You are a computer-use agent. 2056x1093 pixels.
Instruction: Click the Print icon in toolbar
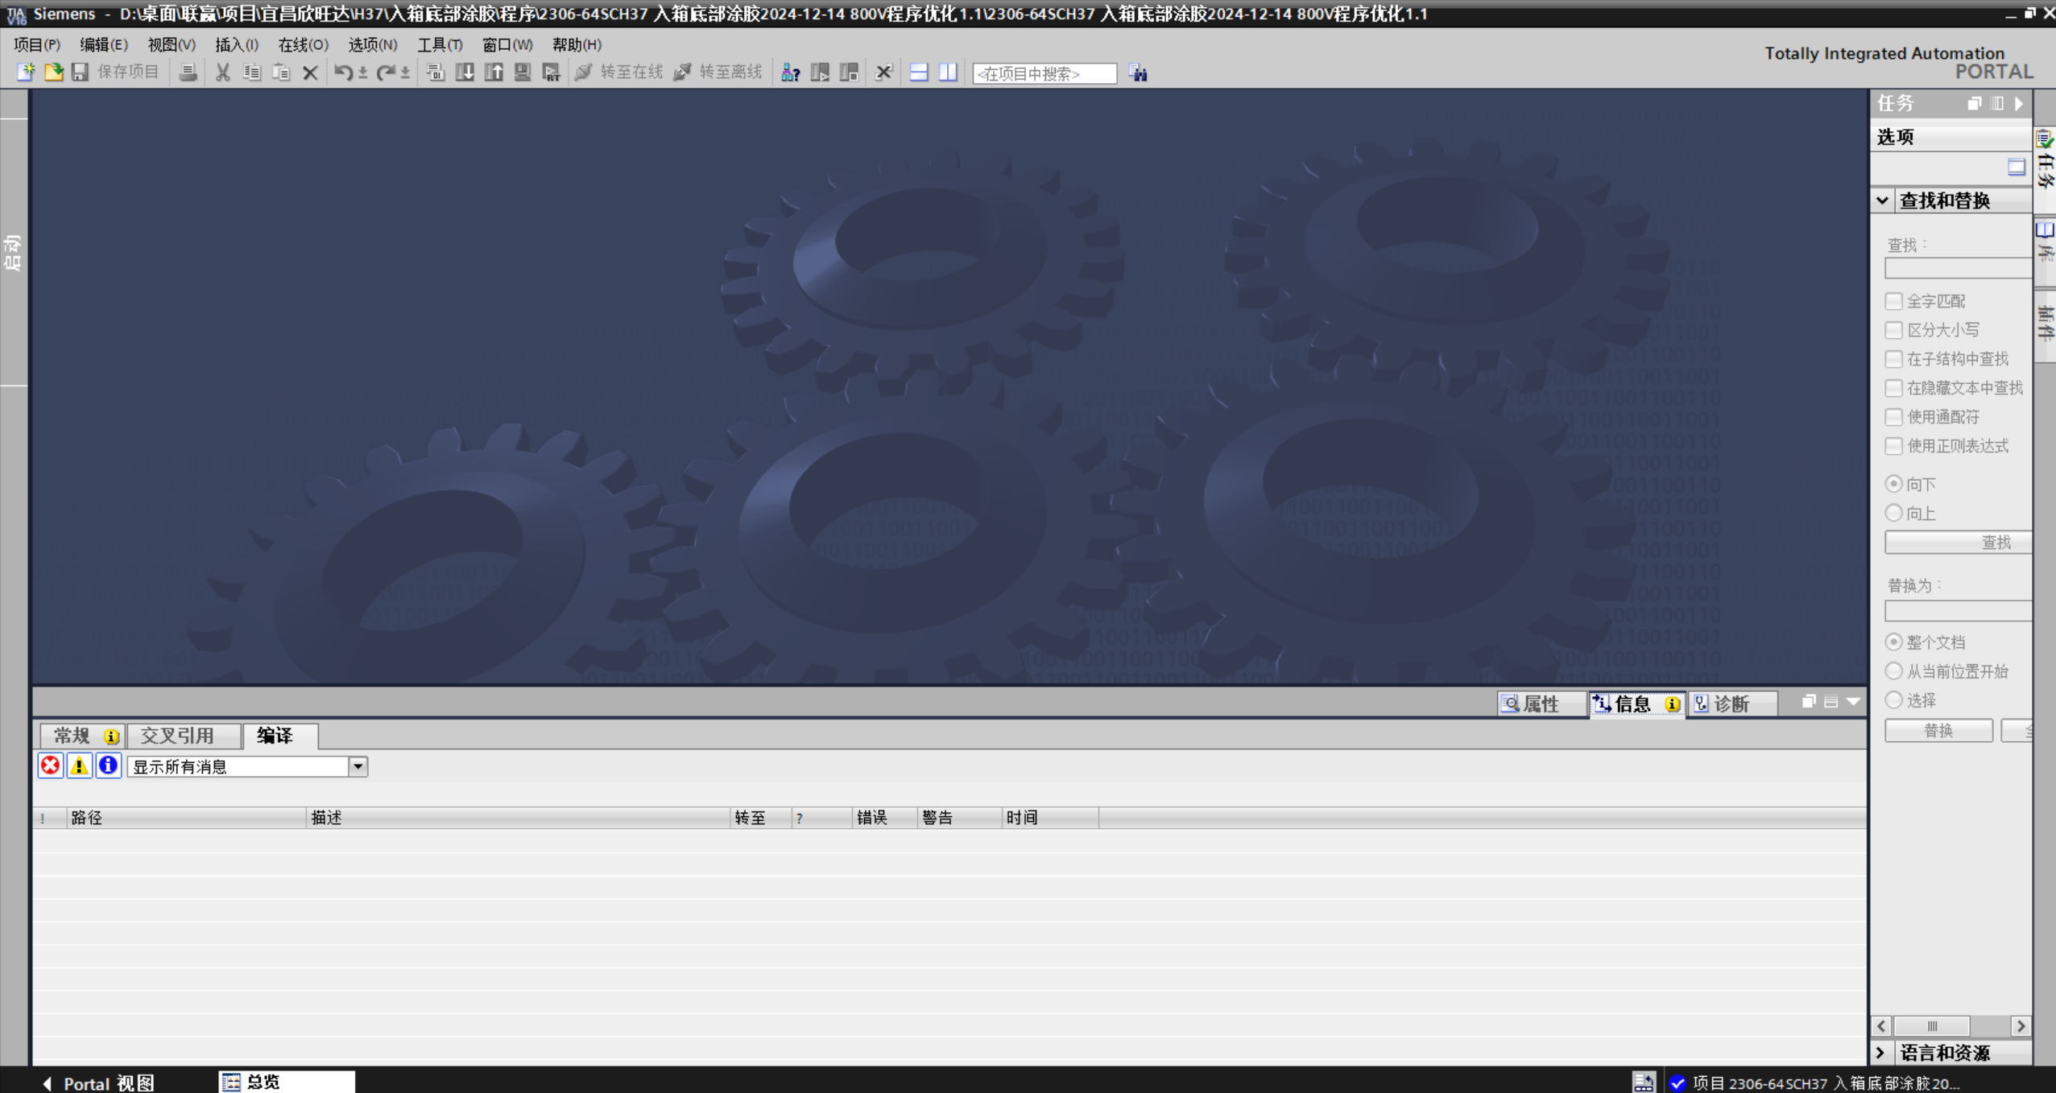pos(188,72)
